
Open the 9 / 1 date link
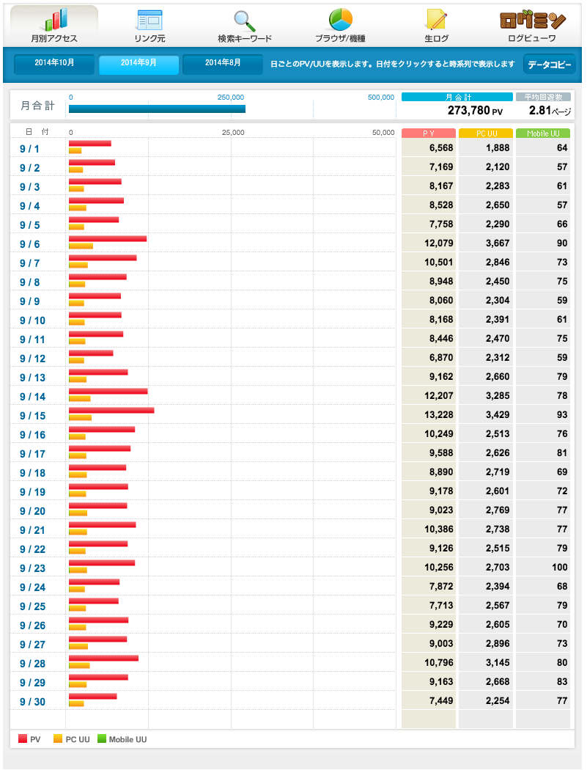pos(29,149)
